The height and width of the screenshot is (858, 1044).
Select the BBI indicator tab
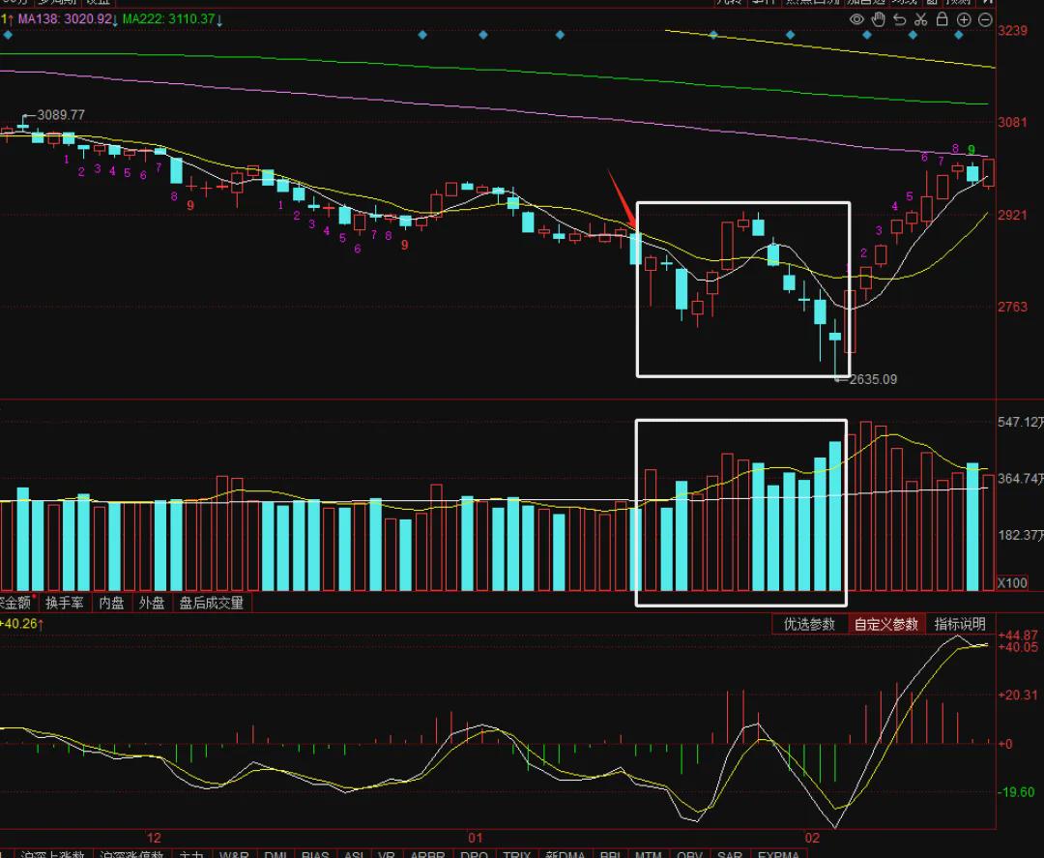point(611,854)
